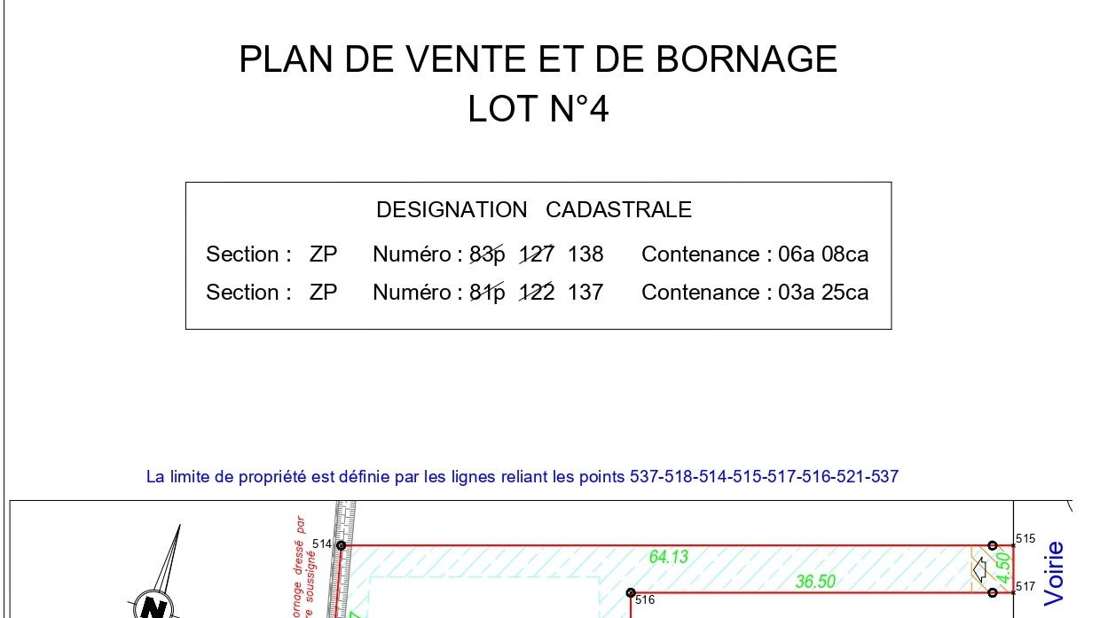
Task: Click parcel number 138
Action: pos(585,255)
